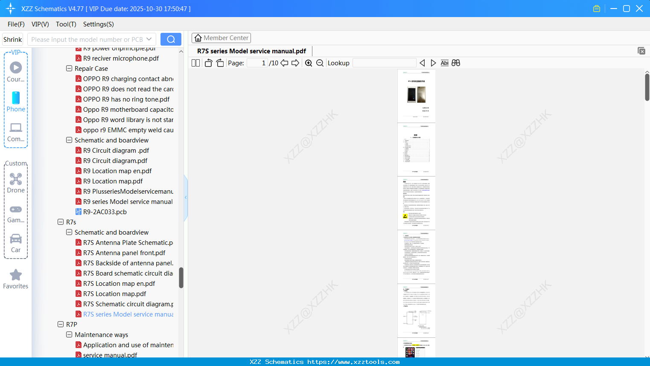Open R9 PlusseriesModelservicemanual file
The height and width of the screenshot is (366, 650).
pos(128,191)
